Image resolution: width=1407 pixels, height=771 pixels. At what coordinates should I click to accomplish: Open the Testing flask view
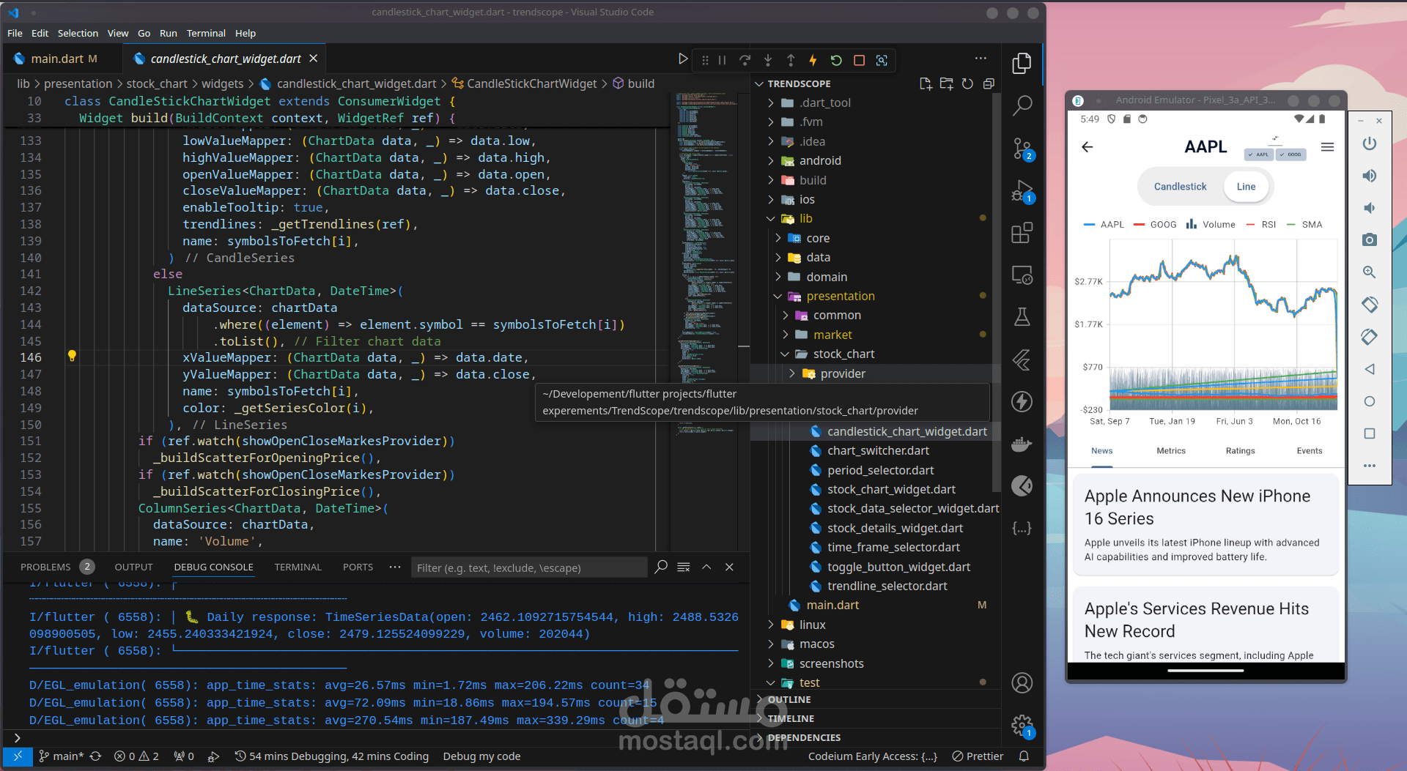[x=1022, y=316]
